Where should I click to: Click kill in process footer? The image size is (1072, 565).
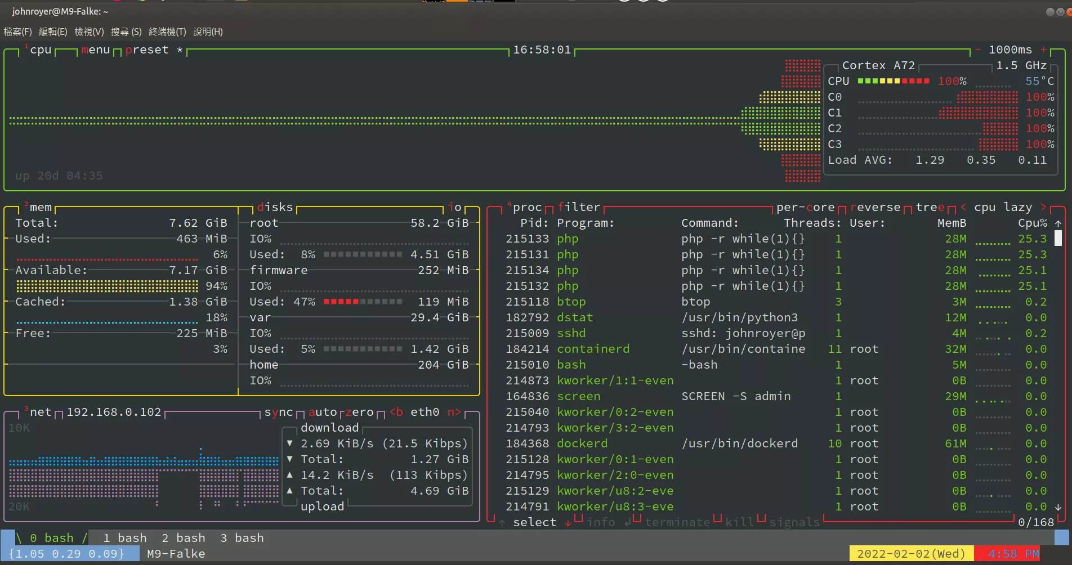pyautogui.click(x=740, y=522)
